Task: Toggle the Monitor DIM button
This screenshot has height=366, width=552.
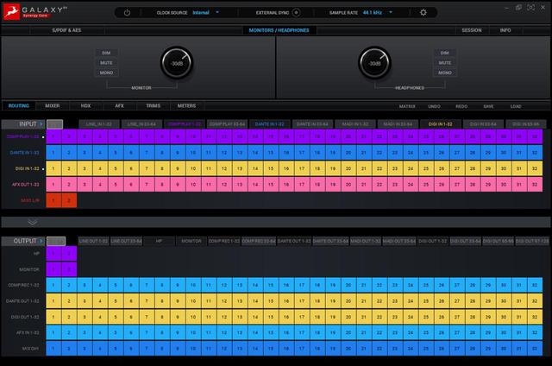Action: tap(106, 53)
